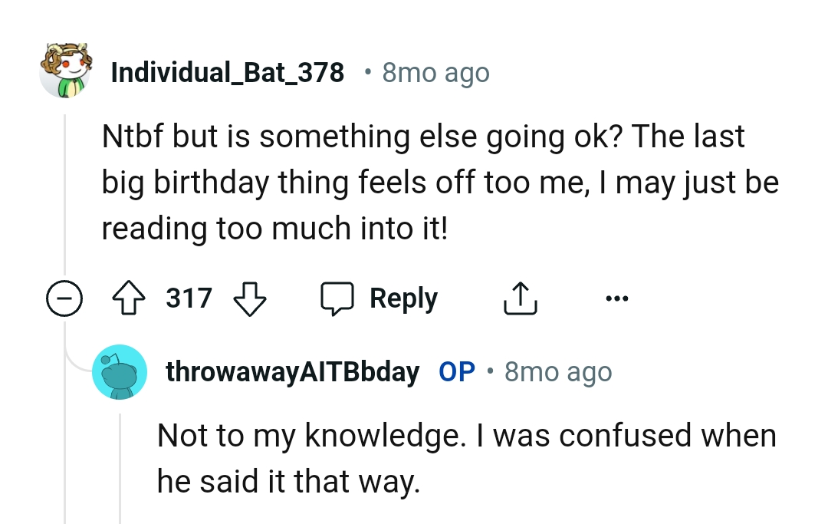Open the share options for the comment
The image size is (828, 524).
tap(521, 298)
